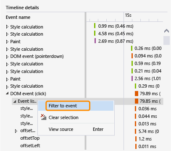Click the 79.85 ms orange timeline bar
171x151 pixels.
click(137, 101)
